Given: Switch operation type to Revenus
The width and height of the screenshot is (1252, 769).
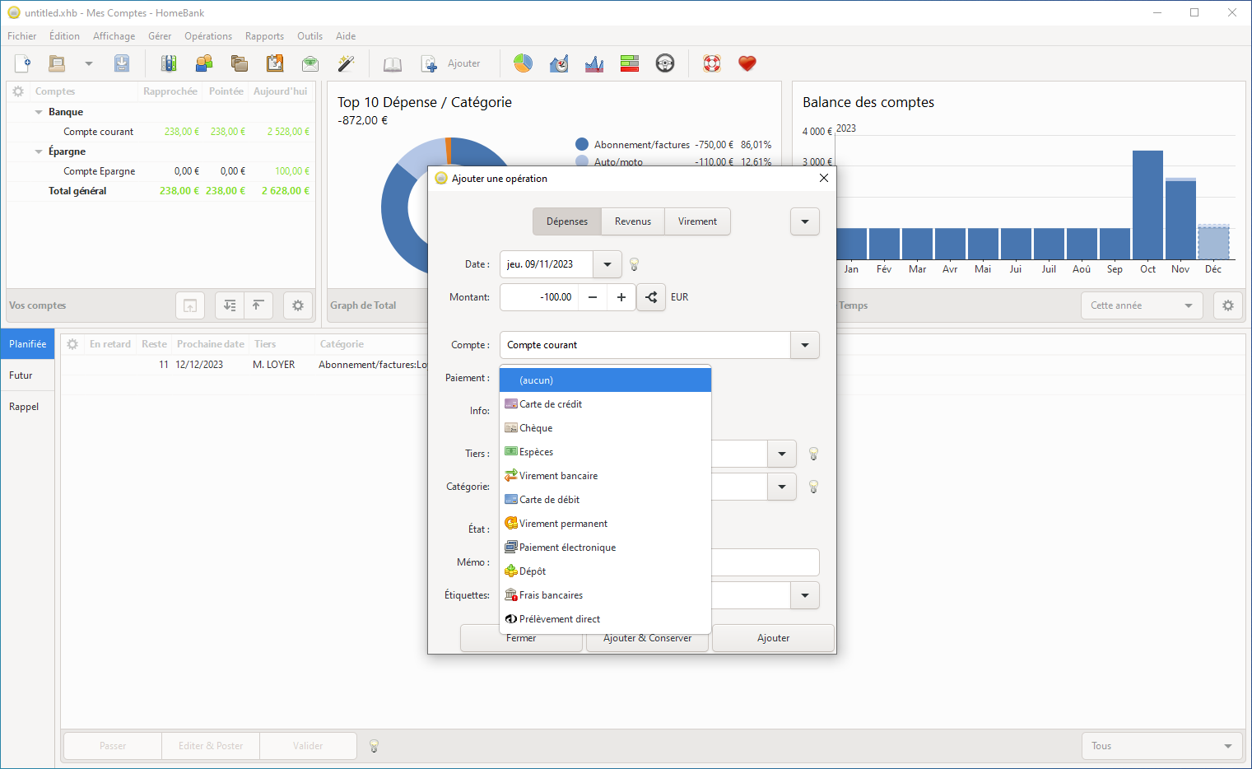Looking at the screenshot, I should tap(632, 221).
